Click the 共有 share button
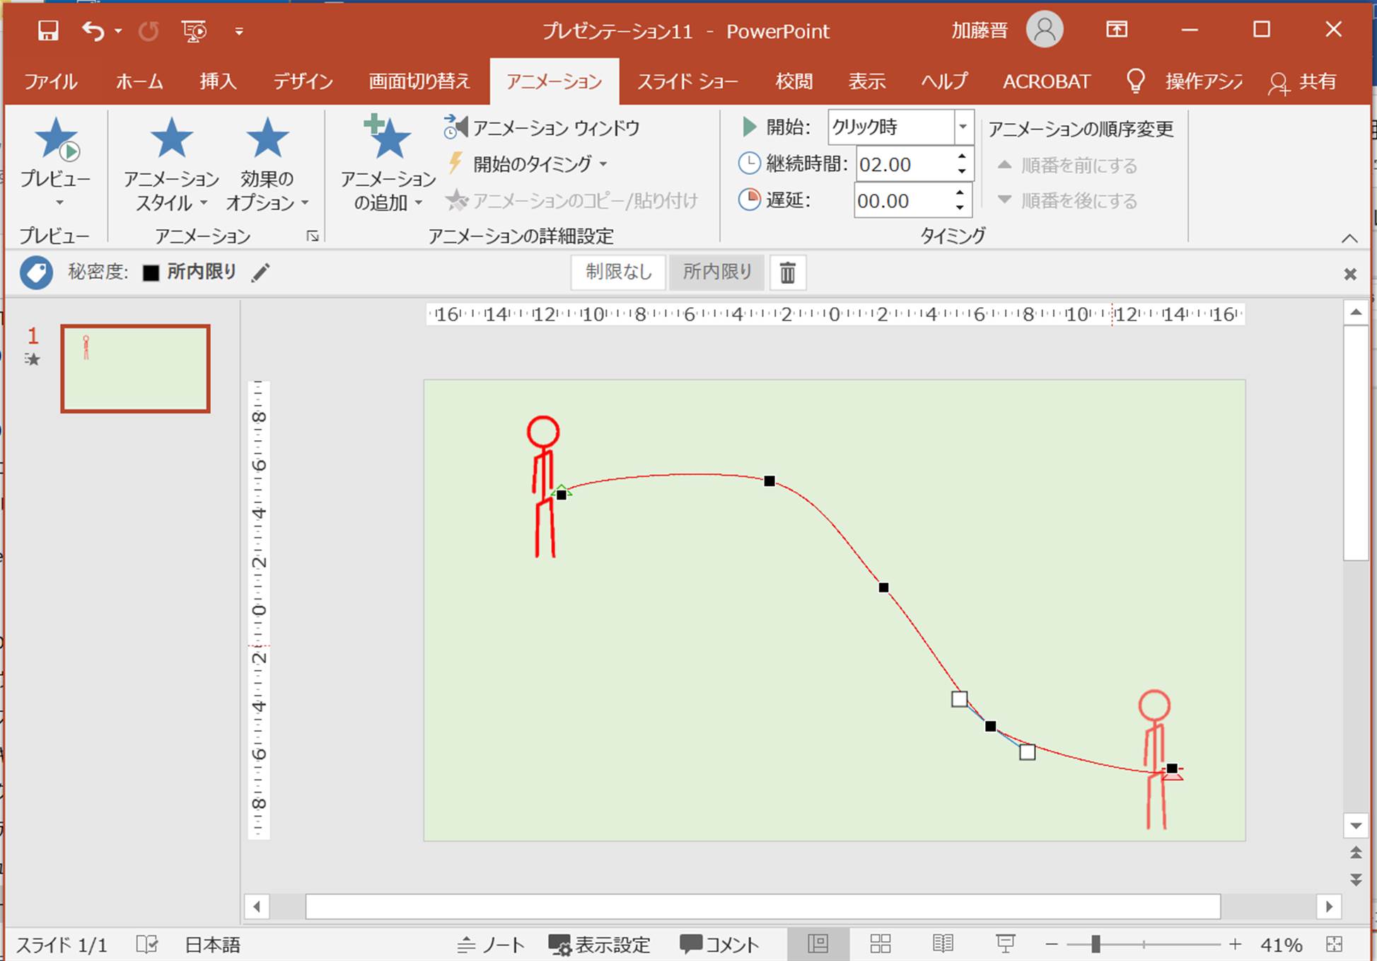The height and width of the screenshot is (961, 1377). coord(1302,82)
